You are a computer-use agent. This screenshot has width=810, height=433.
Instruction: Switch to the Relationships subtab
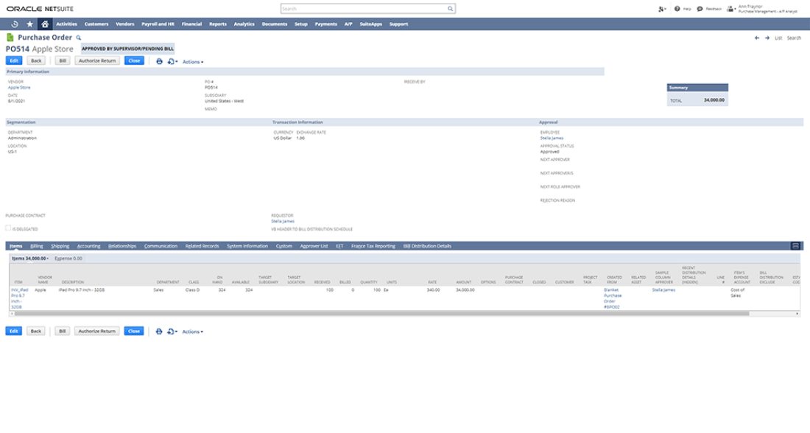pos(122,246)
